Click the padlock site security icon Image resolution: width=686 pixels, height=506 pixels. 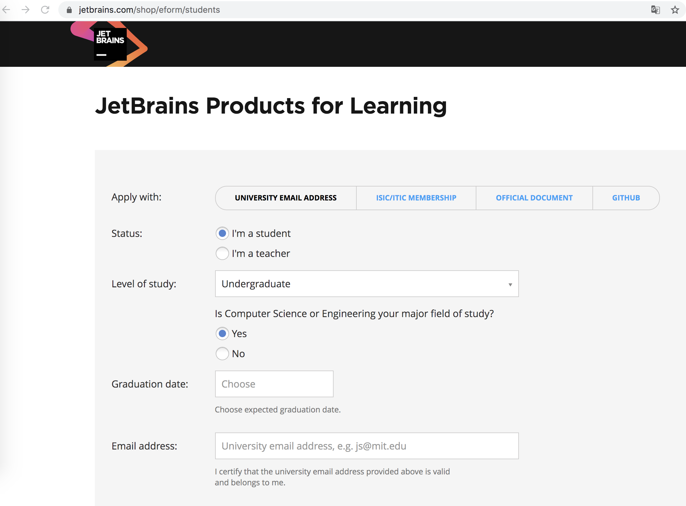[69, 10]
